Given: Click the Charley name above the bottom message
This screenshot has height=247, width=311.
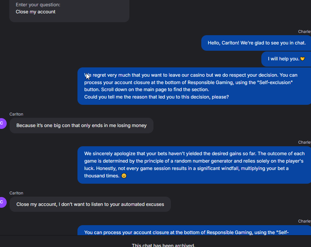Looking at the screenshot, I should click(304, 221).
